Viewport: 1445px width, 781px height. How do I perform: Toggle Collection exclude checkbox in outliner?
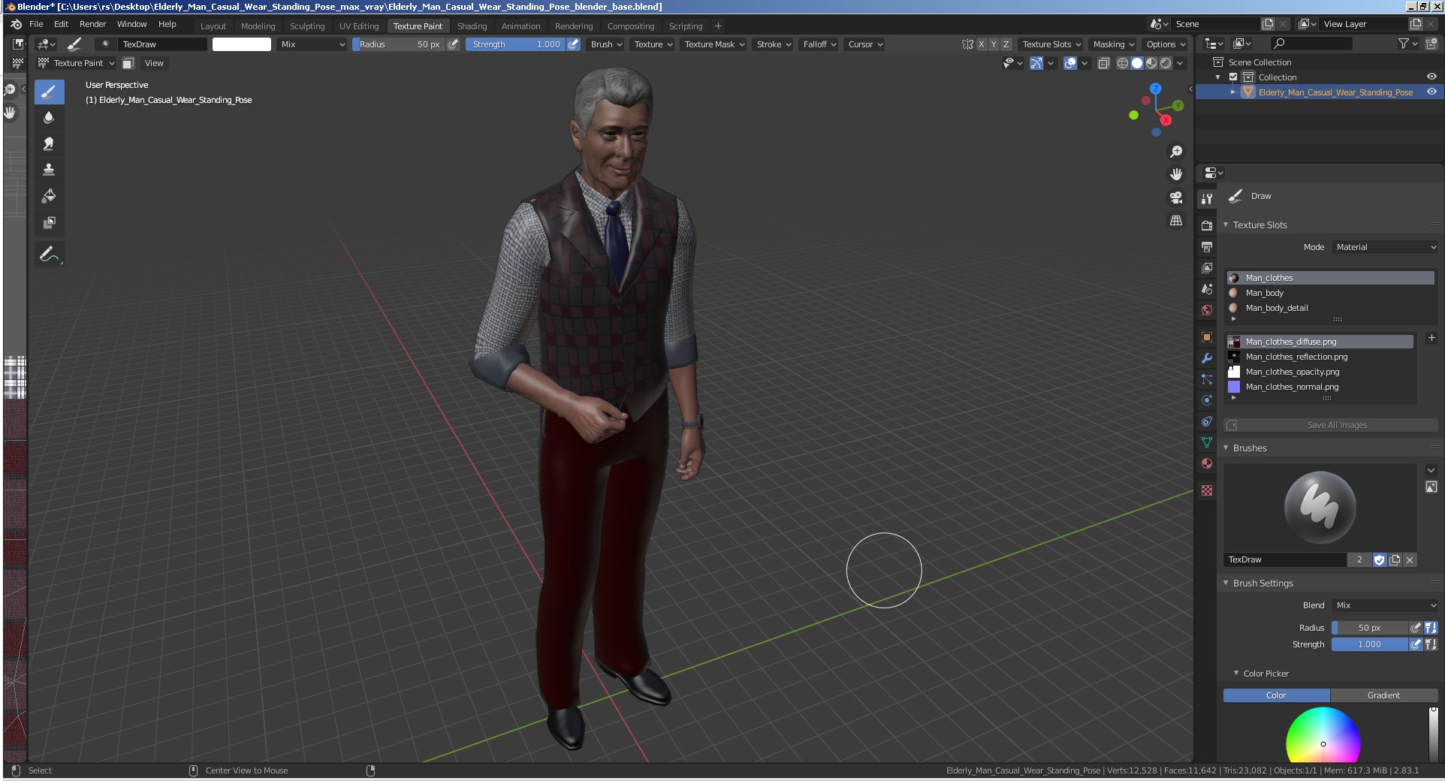point(1232,77)
